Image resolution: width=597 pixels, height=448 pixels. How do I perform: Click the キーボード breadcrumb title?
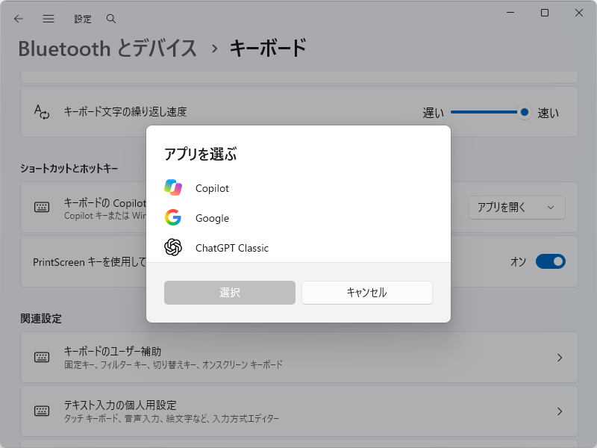pyautogui.click(x=268, y=49)
